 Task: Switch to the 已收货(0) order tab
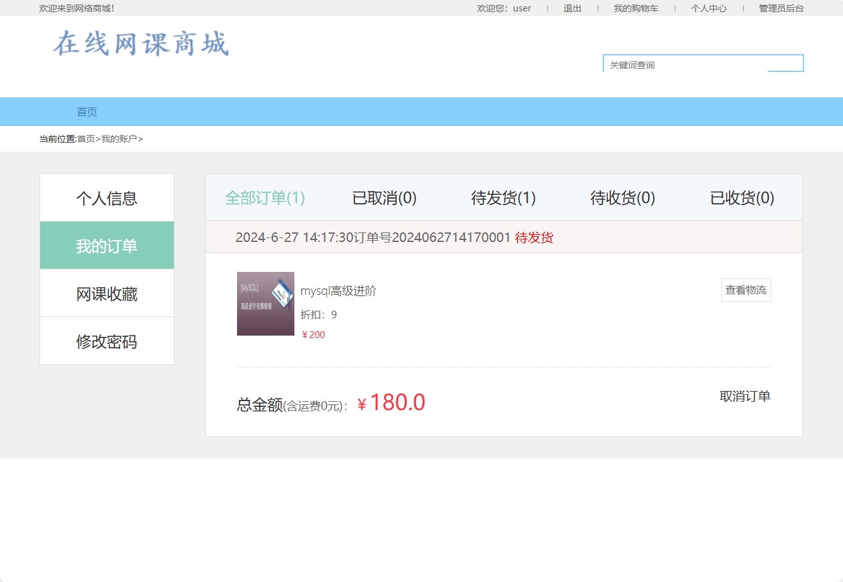[x=741, y=197]
